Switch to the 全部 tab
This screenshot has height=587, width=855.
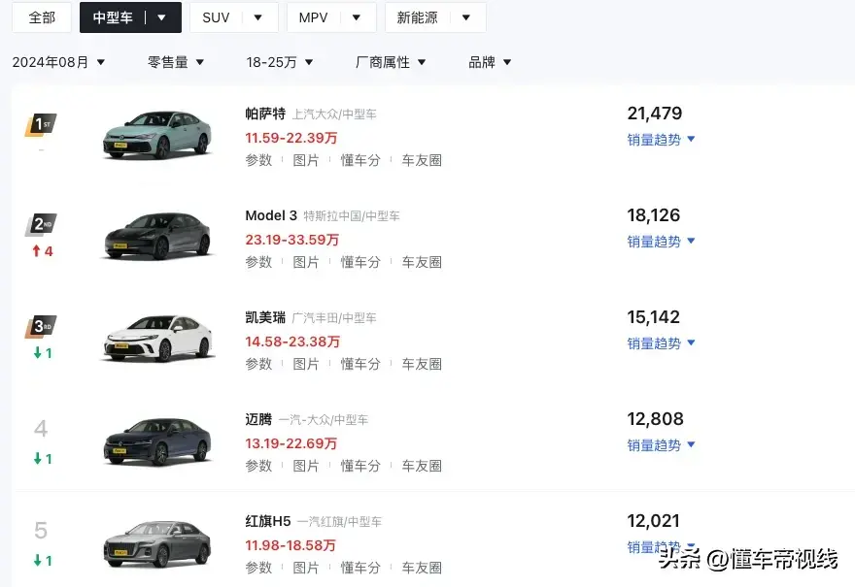click(41, 16)
